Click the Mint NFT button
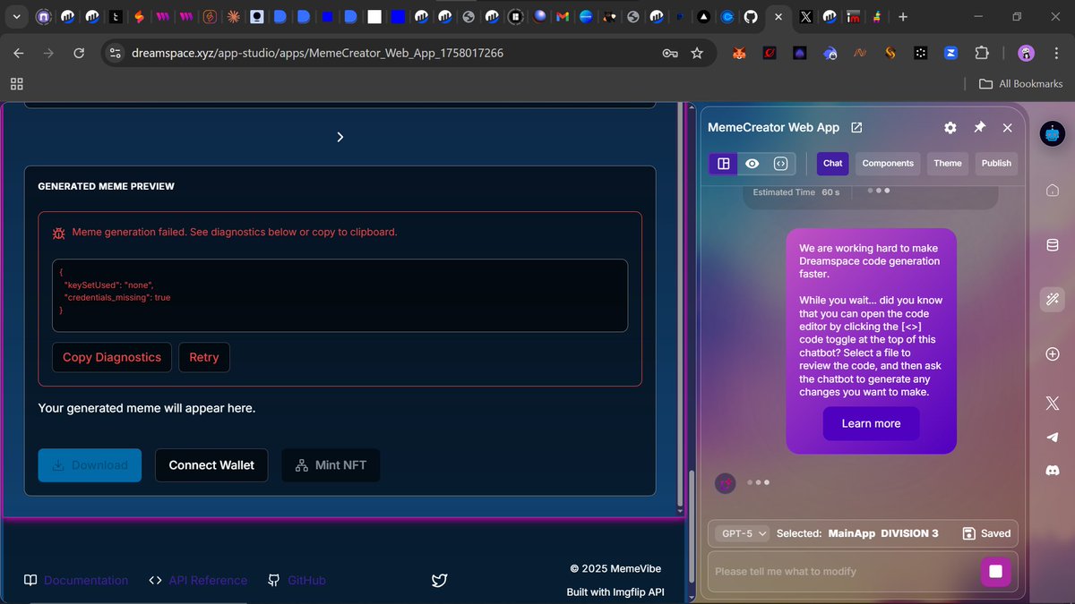The height and width of the screenshot is (604, 1075). coord(331,465)
